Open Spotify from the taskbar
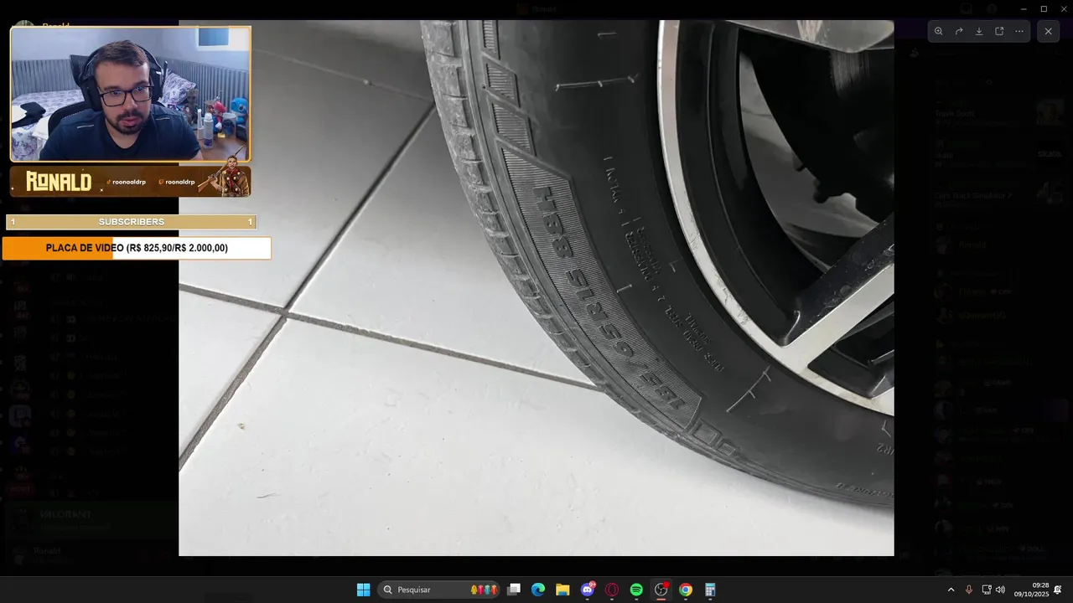This screenshot has width=1073, height=603. [636, 590]
